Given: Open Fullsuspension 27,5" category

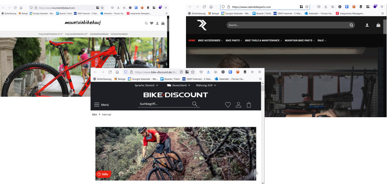Looking at the screenshot, I should point(51,34).
